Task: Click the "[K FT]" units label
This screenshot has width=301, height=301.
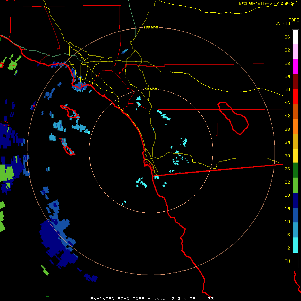Action: [x=283, y=23]
